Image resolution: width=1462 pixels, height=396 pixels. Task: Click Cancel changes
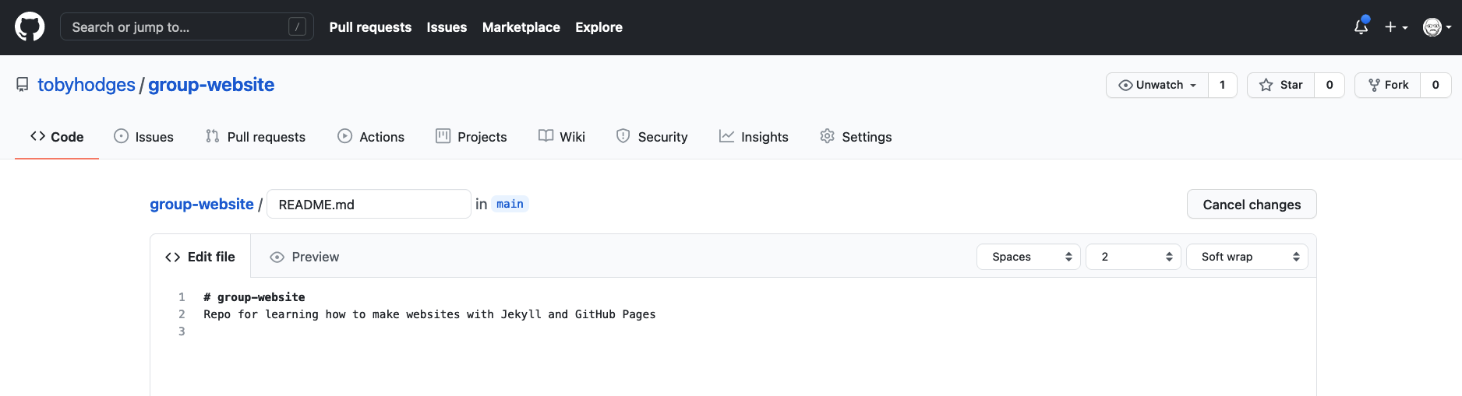[1252, 204]
